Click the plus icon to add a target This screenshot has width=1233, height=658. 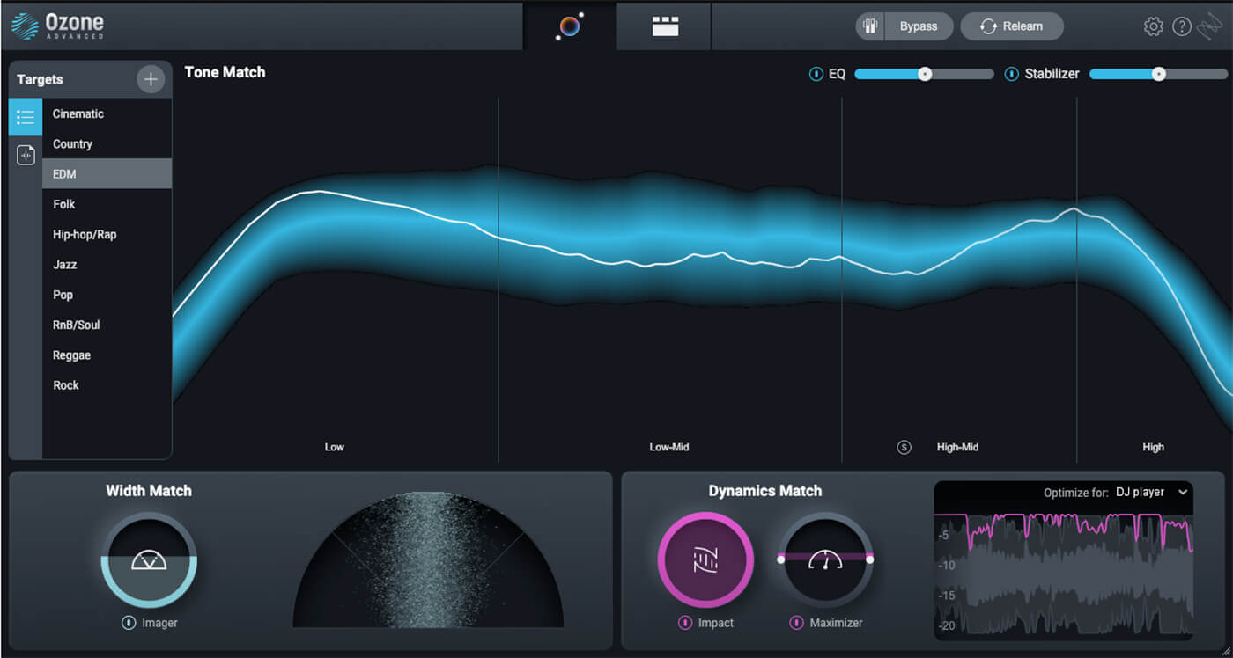click(x=151, y=79)
